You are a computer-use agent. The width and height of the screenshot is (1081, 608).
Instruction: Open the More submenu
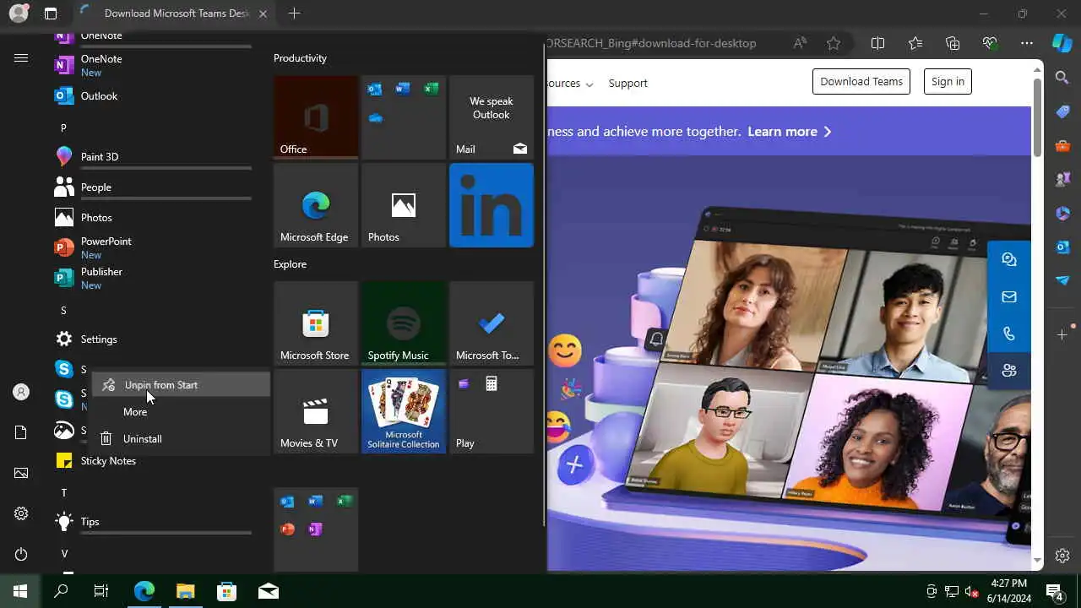(181, 412)
